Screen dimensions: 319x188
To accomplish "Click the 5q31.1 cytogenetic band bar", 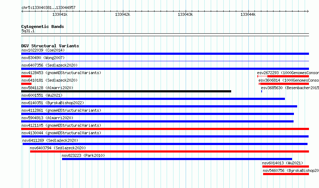I will coord(165,35).
